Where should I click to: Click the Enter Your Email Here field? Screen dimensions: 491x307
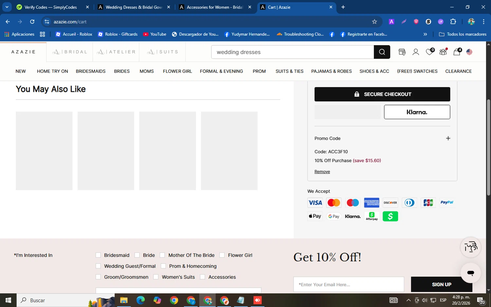click(349, 284)
